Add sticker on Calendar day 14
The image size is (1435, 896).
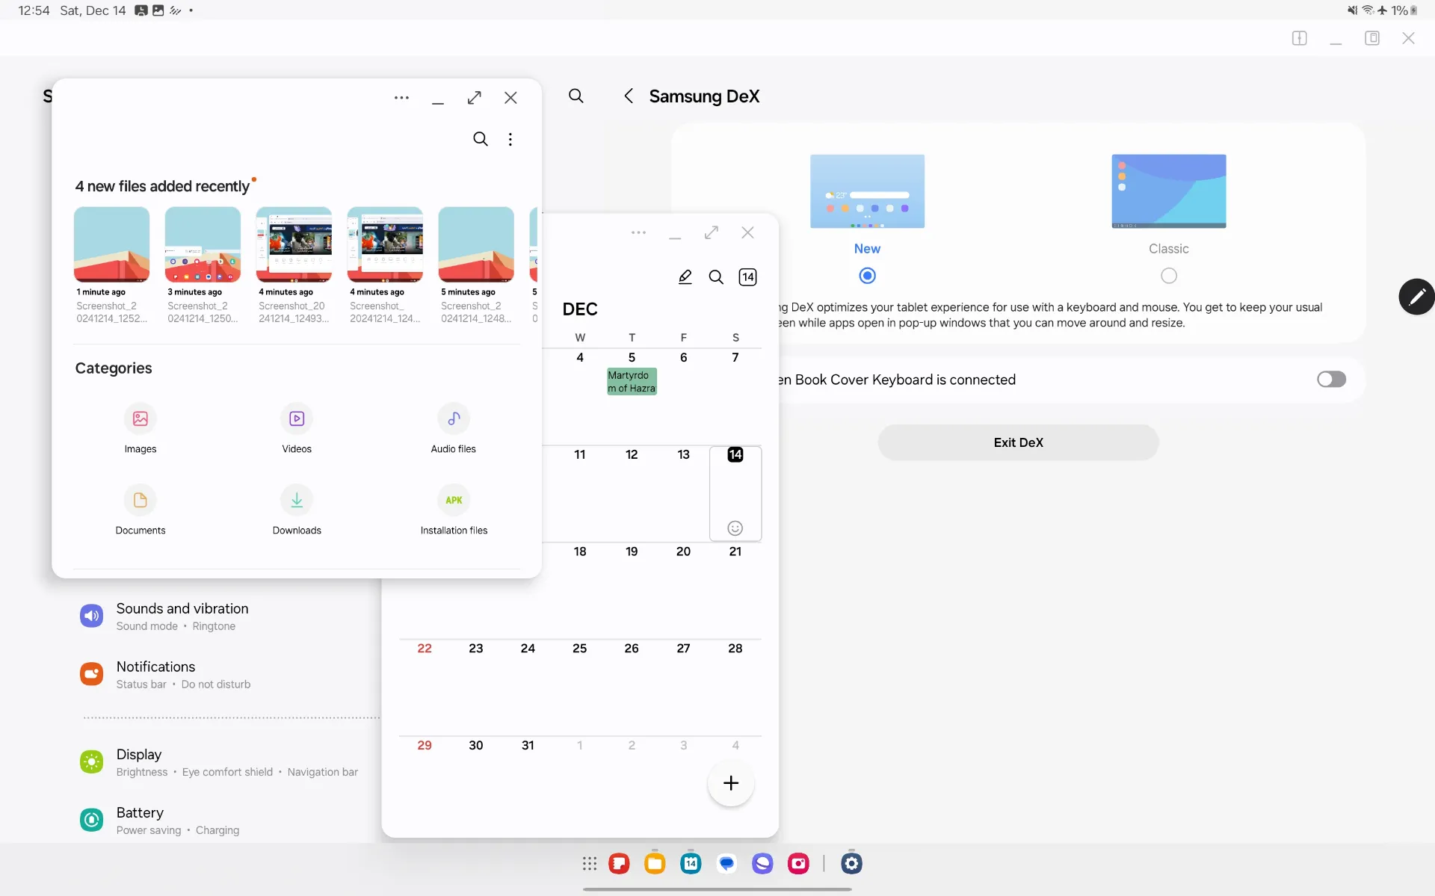pos(735,528)
